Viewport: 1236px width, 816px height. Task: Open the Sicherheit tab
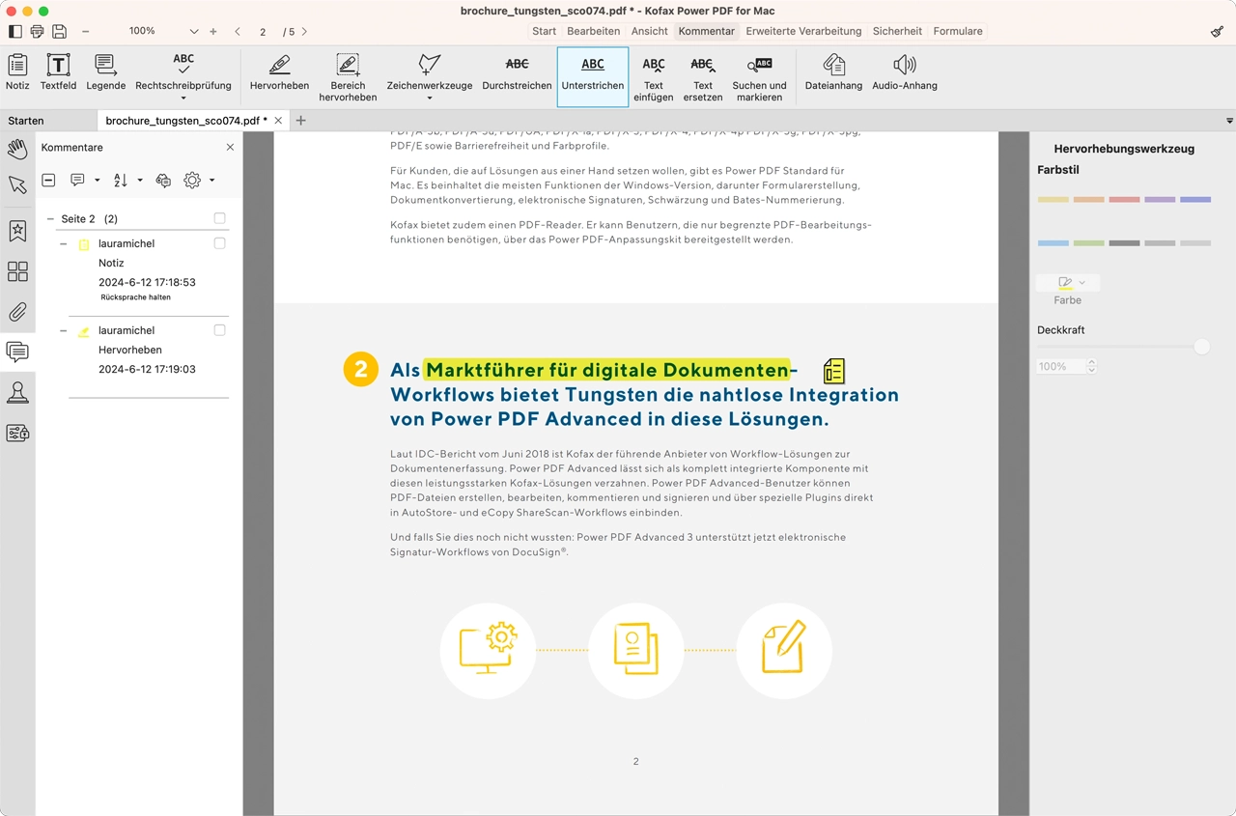click(897, 31)
